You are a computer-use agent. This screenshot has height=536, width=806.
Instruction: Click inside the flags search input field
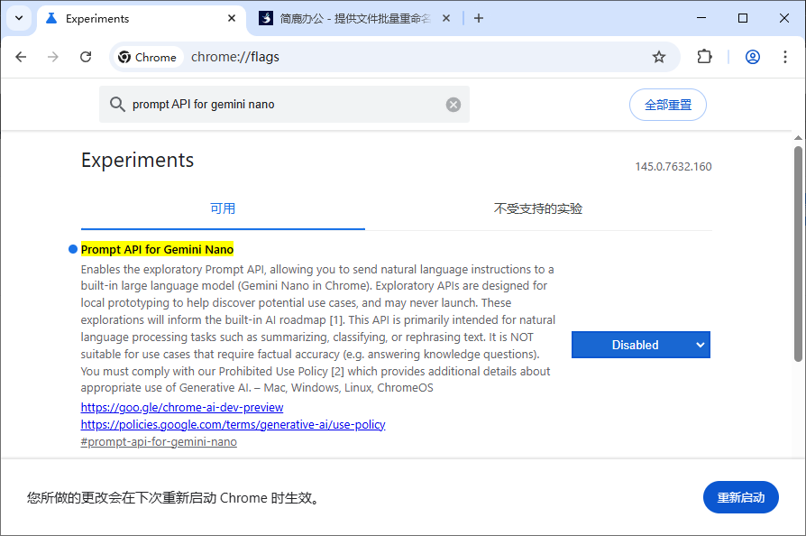tap(270, 104)
